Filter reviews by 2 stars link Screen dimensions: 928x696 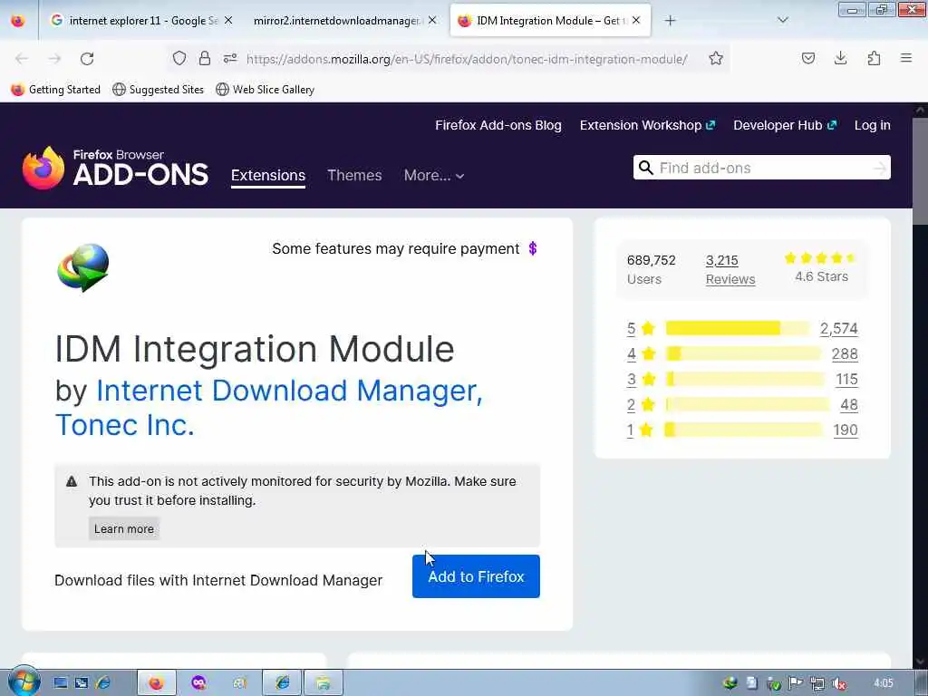coord(631,405)
